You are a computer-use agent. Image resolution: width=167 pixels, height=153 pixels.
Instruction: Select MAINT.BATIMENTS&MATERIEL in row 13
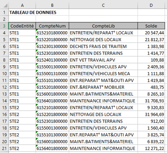pos(103,94)
